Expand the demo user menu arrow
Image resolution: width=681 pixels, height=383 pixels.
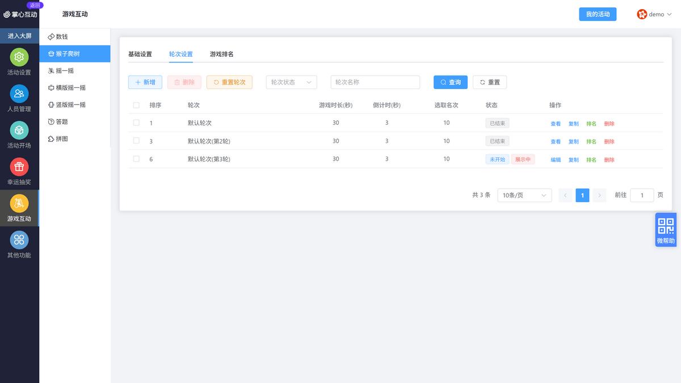pyautogui.click(x=669, y=15)
